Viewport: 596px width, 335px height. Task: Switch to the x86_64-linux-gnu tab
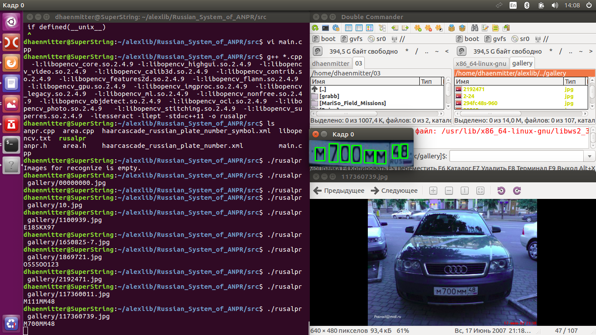click(481, 63)
